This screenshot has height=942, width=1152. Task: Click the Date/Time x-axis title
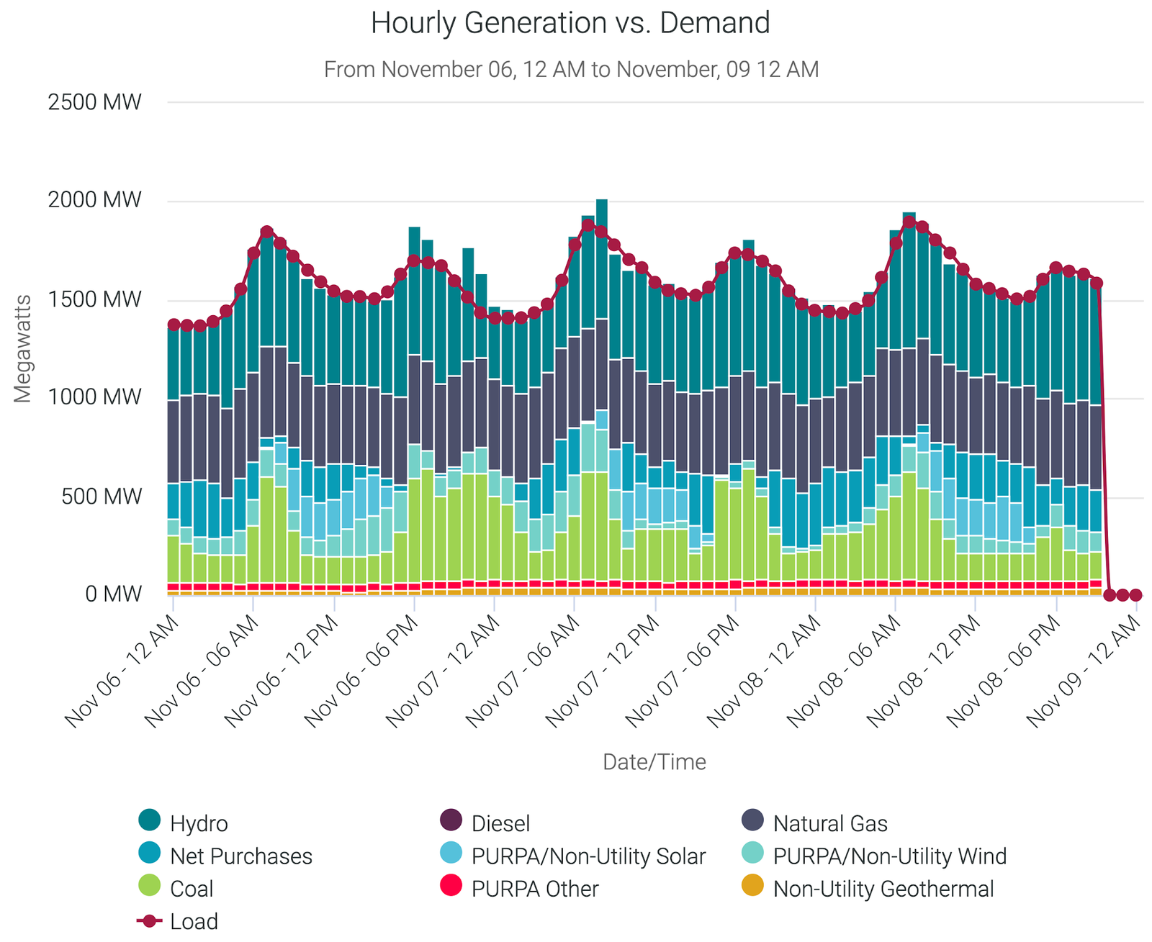click(654, 762)
